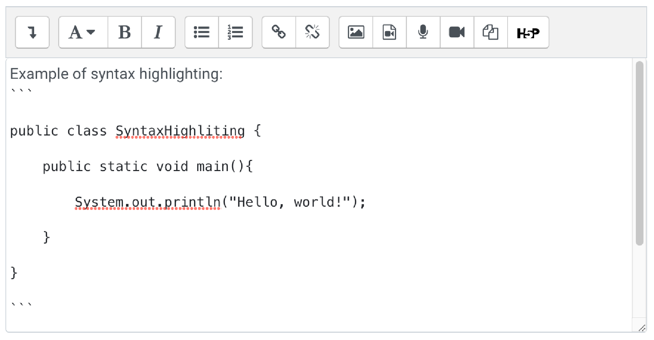Record video with the camera icon

point(457,32)
